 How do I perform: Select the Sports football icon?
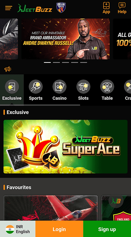pyautogui.click(x=36, y=86)
